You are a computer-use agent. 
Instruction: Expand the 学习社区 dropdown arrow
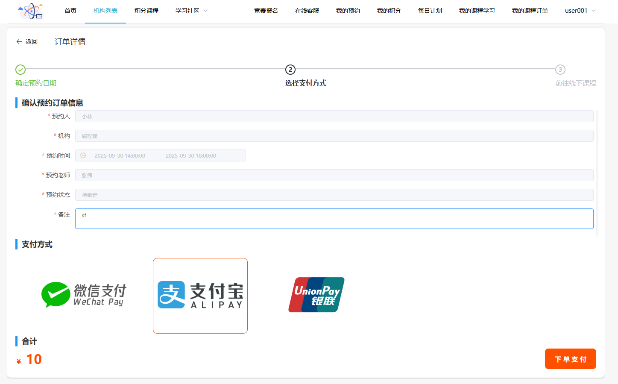tap(205, 11)
